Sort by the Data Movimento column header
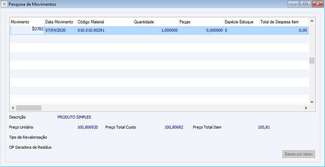325x167 pixels. [61, 22]
